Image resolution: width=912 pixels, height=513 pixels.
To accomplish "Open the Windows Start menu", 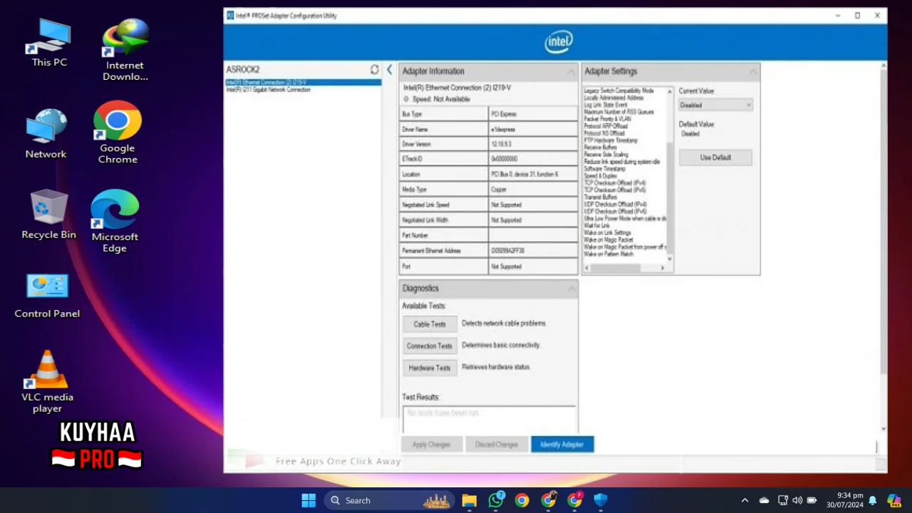I will click(x=309, y=500).
